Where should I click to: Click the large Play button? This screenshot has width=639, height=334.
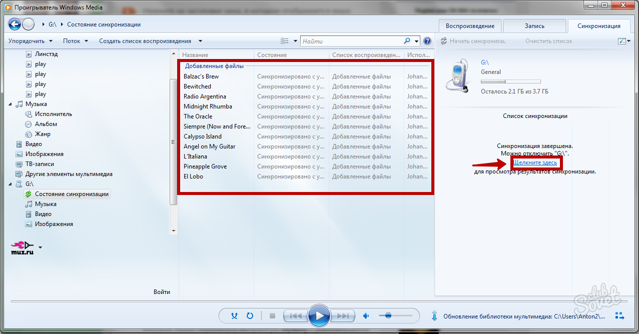319,315
